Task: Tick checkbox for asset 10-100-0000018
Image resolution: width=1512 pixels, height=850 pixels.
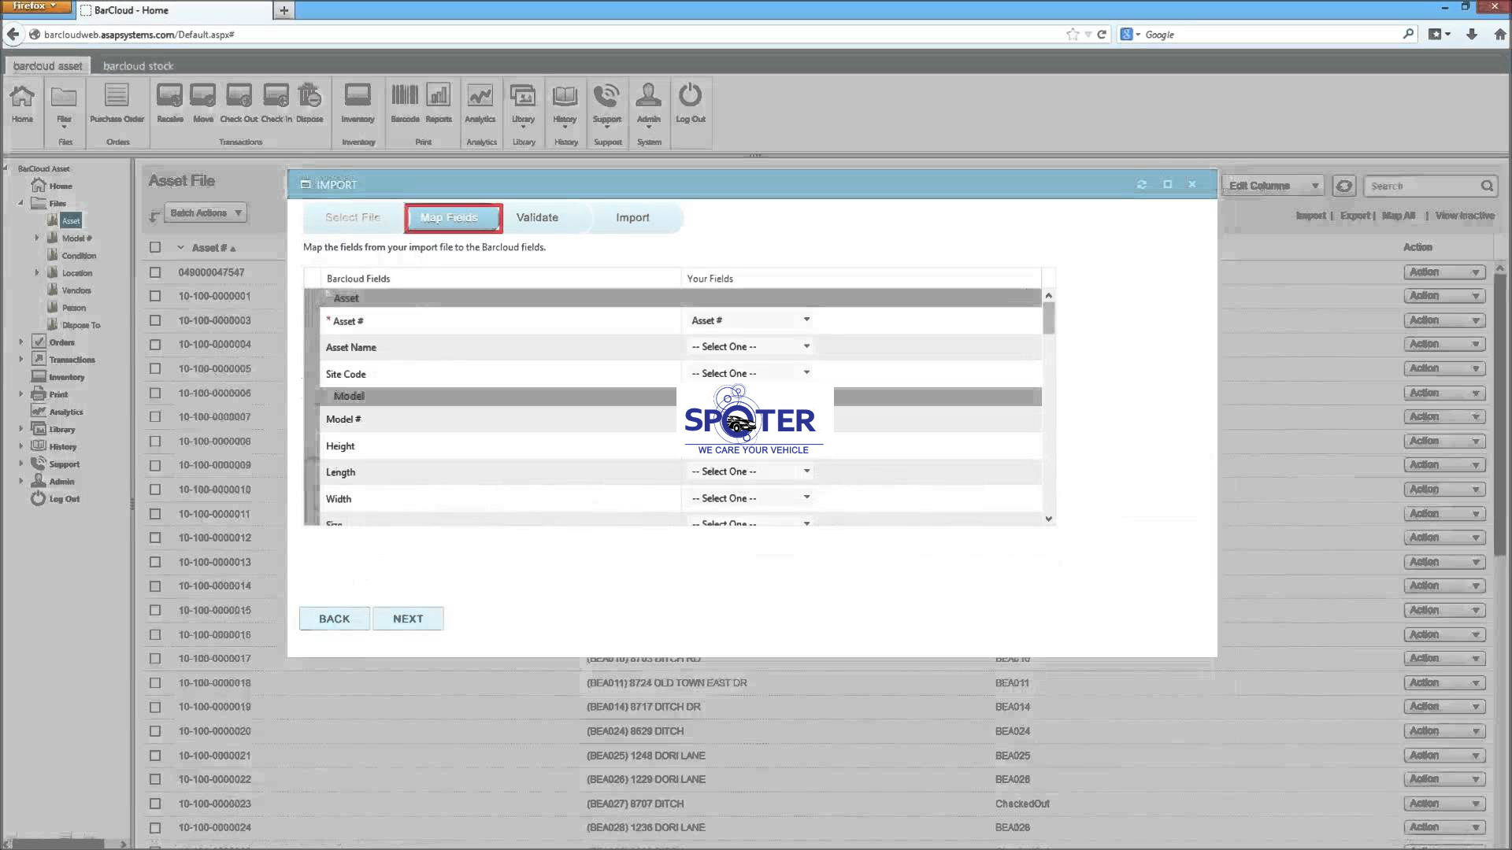Action: (155, 683)
